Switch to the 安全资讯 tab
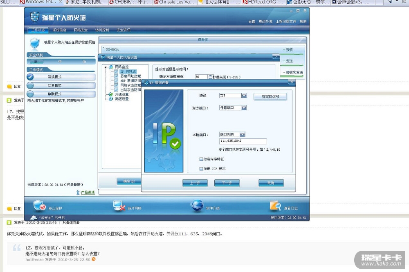This screenshot has height=272, width=409. 124,30
